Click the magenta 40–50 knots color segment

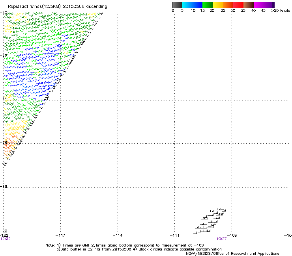pos(264,5)
